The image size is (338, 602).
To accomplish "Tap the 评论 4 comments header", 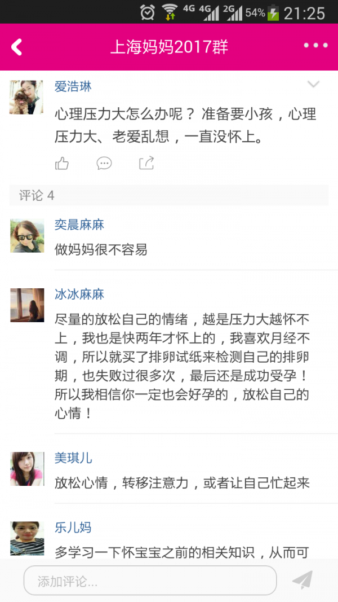I will click(x=37, y=195).
